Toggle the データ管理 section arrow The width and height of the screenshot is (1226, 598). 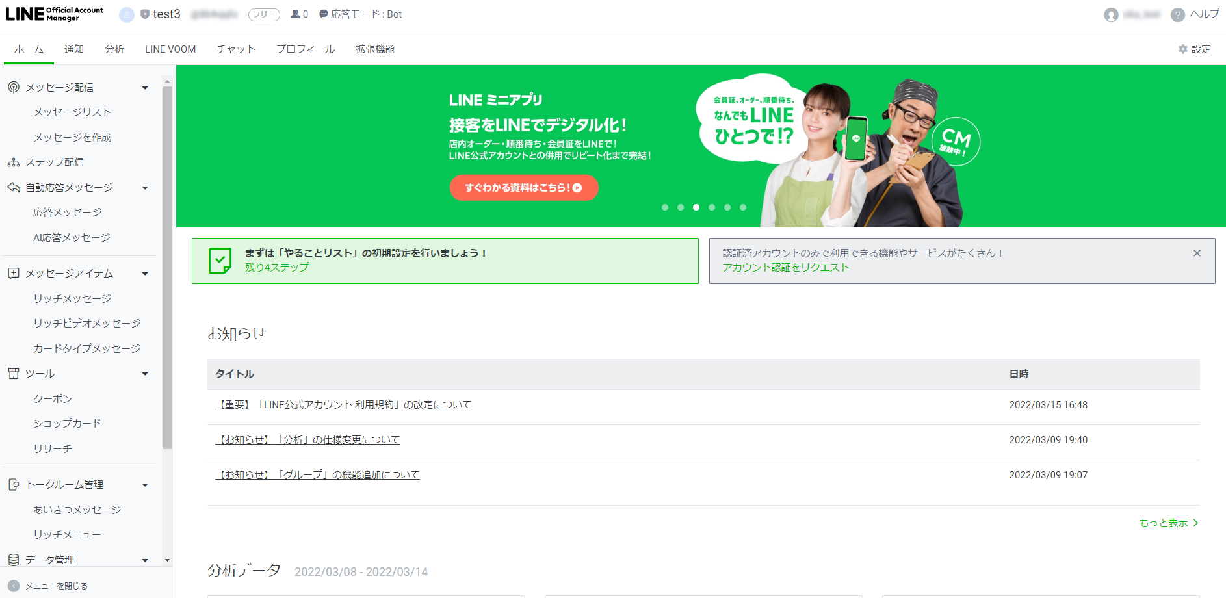(145, 560)
